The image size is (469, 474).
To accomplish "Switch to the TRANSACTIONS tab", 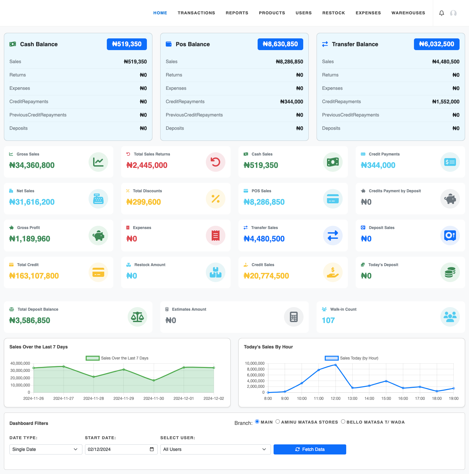I will pyautogui.click(x=196, y=13).
